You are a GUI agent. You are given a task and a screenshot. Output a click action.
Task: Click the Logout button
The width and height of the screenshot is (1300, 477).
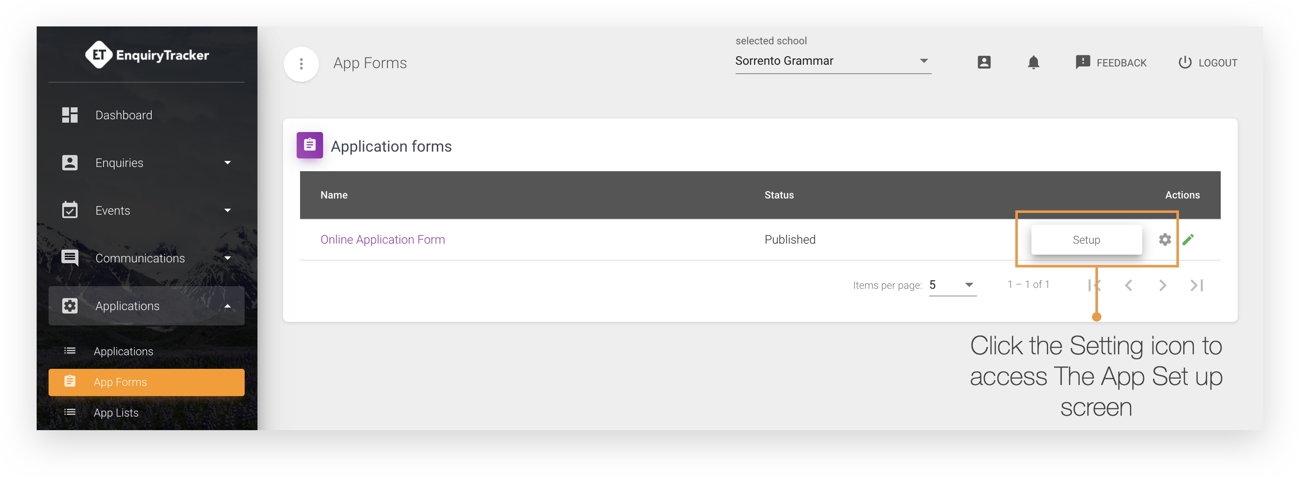1208,63
